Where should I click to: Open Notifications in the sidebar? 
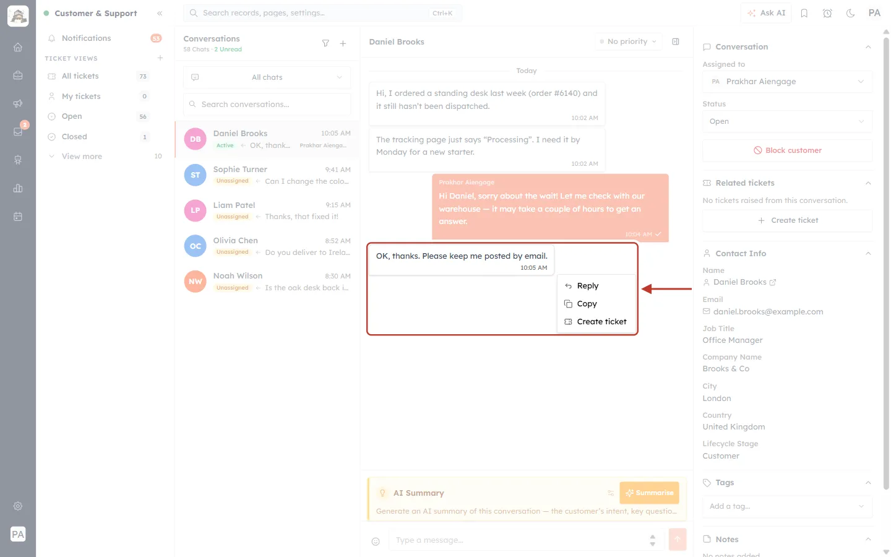coord(105,38)
